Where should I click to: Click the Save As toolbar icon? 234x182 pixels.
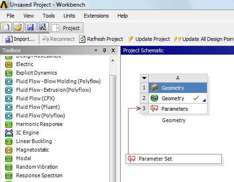[x=43, y=27]
